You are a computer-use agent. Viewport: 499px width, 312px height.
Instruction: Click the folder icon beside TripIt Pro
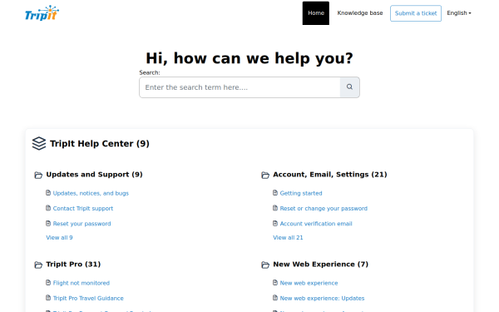[38, 265]
